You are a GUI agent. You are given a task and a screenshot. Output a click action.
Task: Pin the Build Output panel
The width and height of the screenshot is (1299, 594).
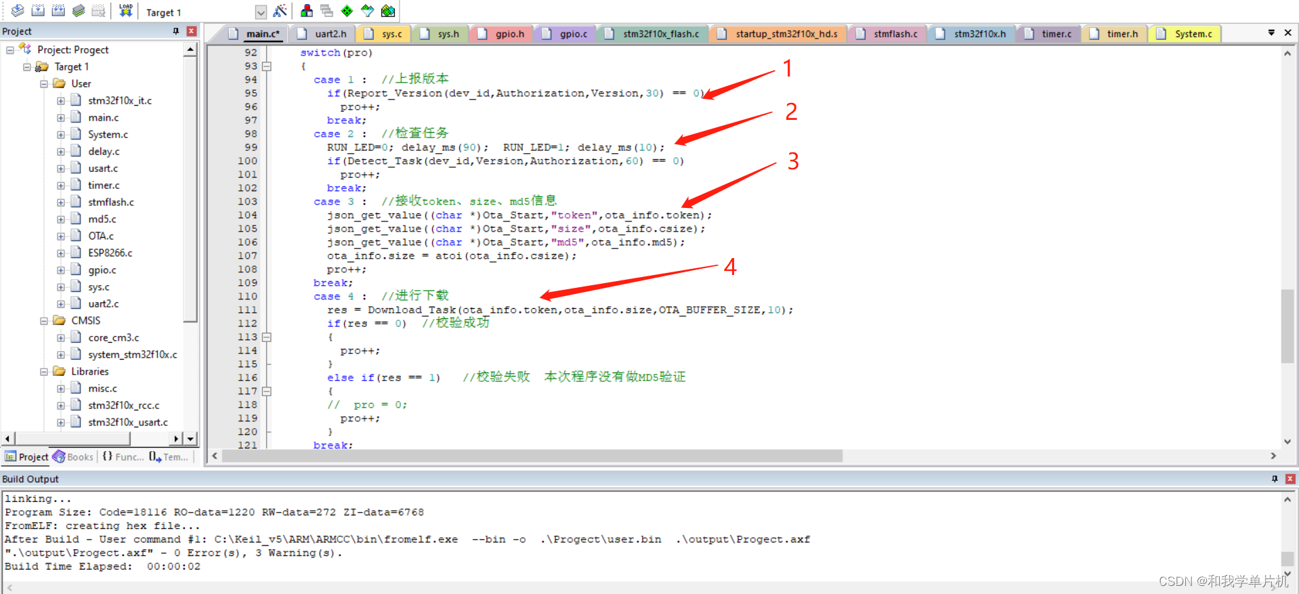click(1275, 479)
